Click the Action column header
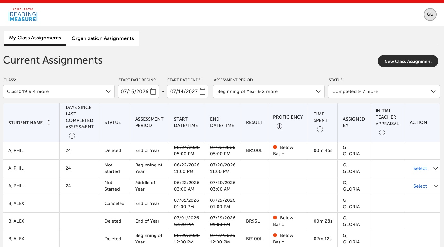Image resolution: width=444 pixels, height=247 pixels. click(x=418, y=122)
